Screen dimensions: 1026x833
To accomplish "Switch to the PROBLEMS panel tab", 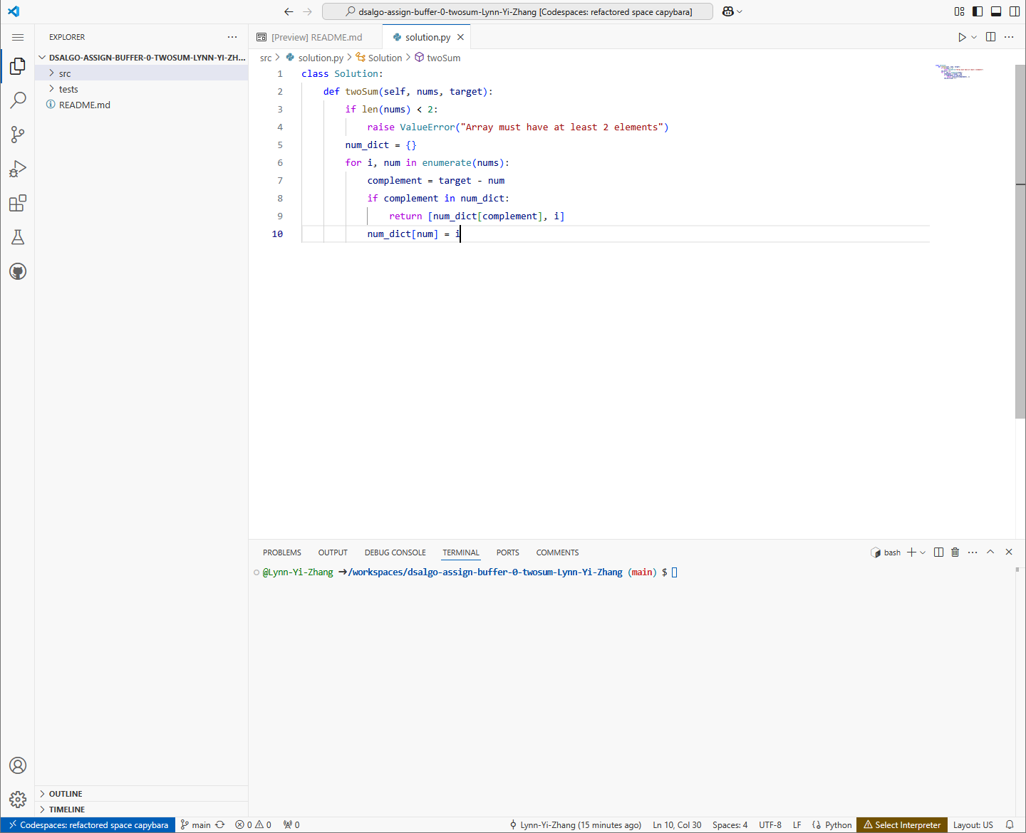I will 281,552.
